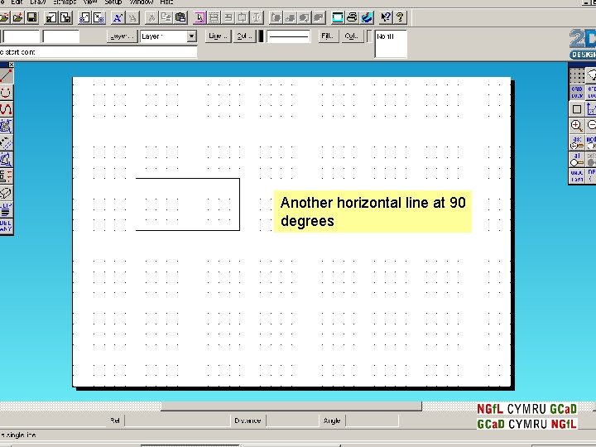596x447 pixels.
Task: Click the zoom-all magnifier icon
Action: coord(577,159)
